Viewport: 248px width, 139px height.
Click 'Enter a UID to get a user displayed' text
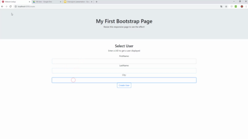tap(124, 51)
